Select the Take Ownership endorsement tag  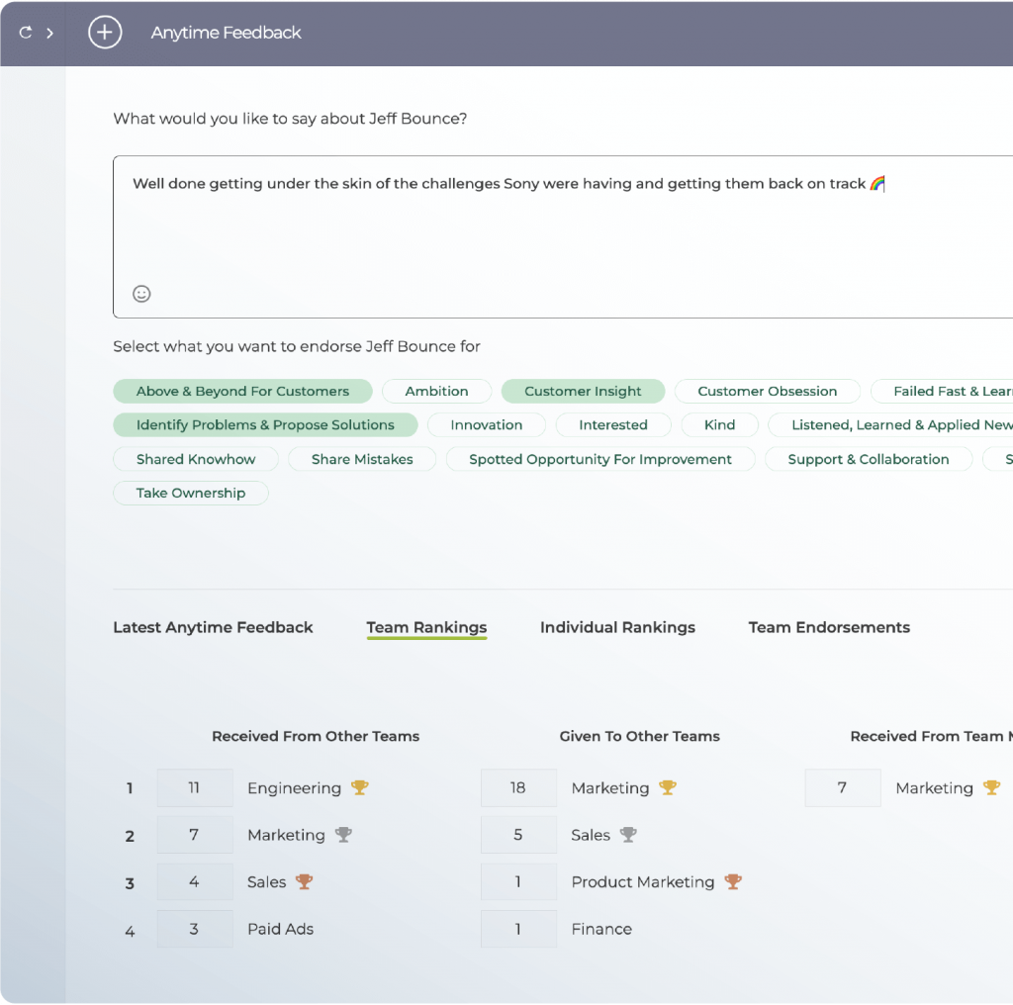[x=191, y=493]
